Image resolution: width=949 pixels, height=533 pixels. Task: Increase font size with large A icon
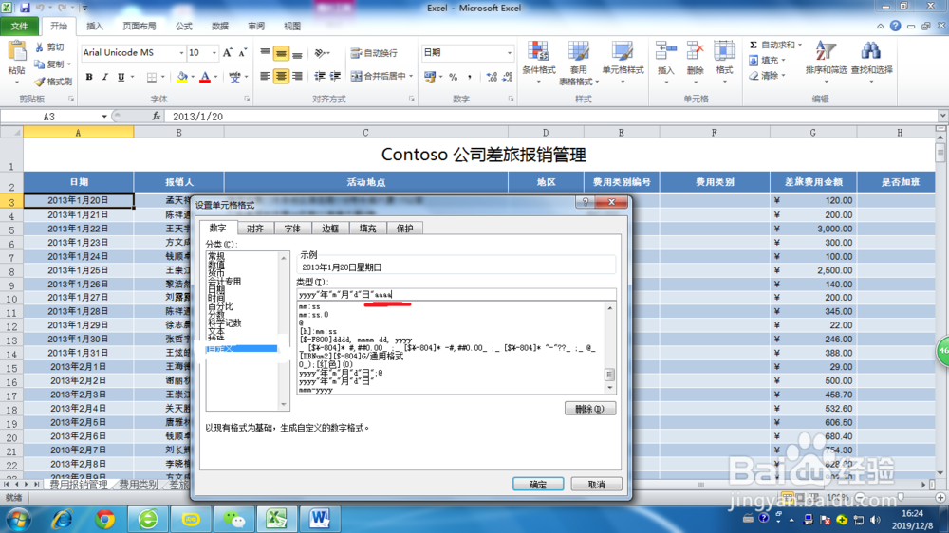click(228, 53)
